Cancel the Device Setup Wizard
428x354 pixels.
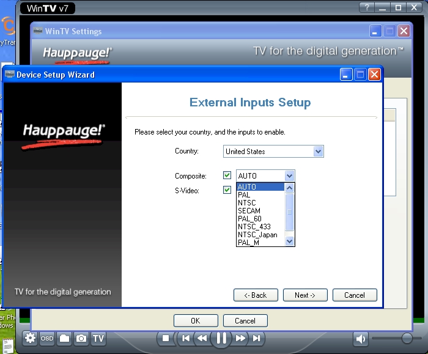click(355, 295)
